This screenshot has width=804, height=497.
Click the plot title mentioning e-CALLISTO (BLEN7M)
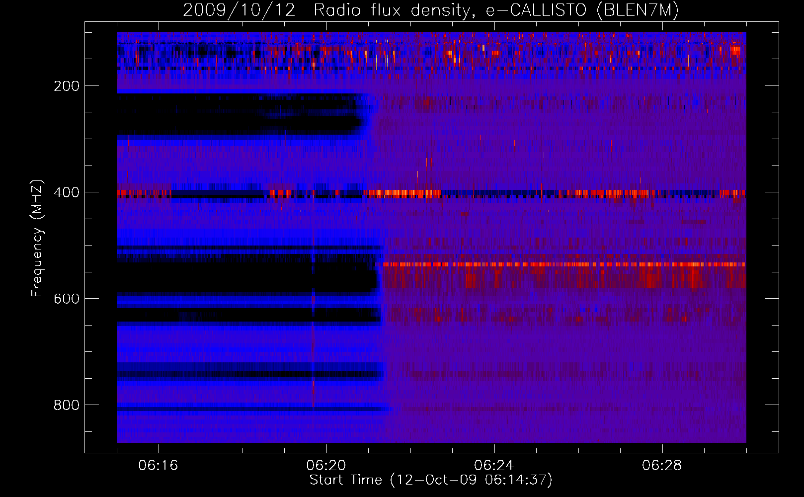point(431,10)
